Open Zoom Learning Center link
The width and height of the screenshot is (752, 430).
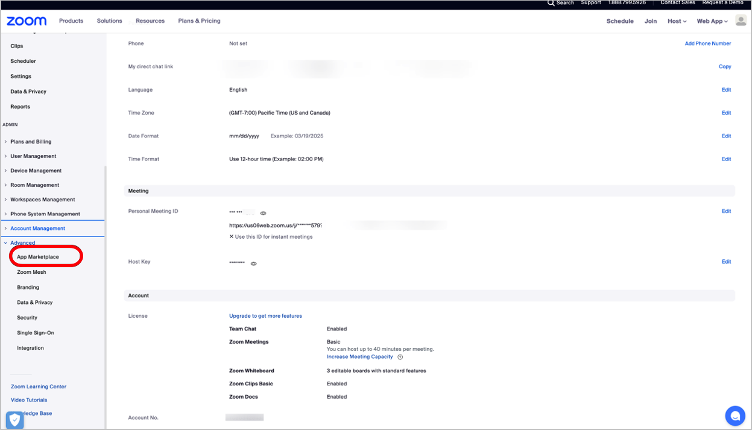(x=39, y=387)
